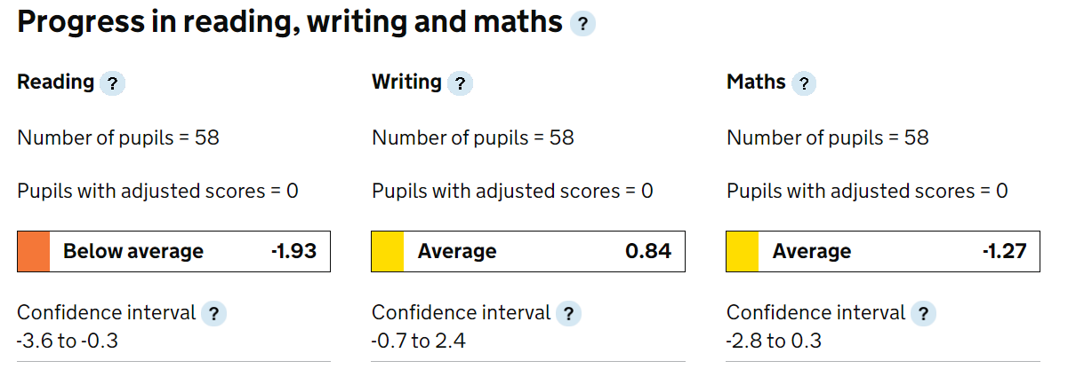Image resolution: width=1076 pixels, height=369 pixels.
Task: Select the Reading score value -1.93
Action: pos(293,252)
